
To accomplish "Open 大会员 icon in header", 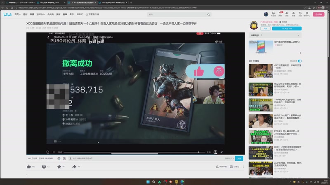I will [x=273, y=14].
